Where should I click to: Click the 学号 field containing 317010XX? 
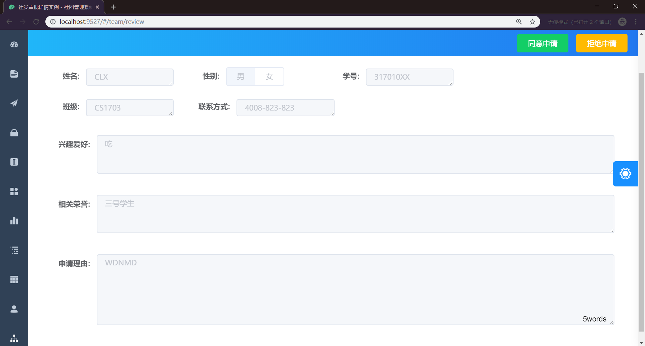tap(410, 77)
